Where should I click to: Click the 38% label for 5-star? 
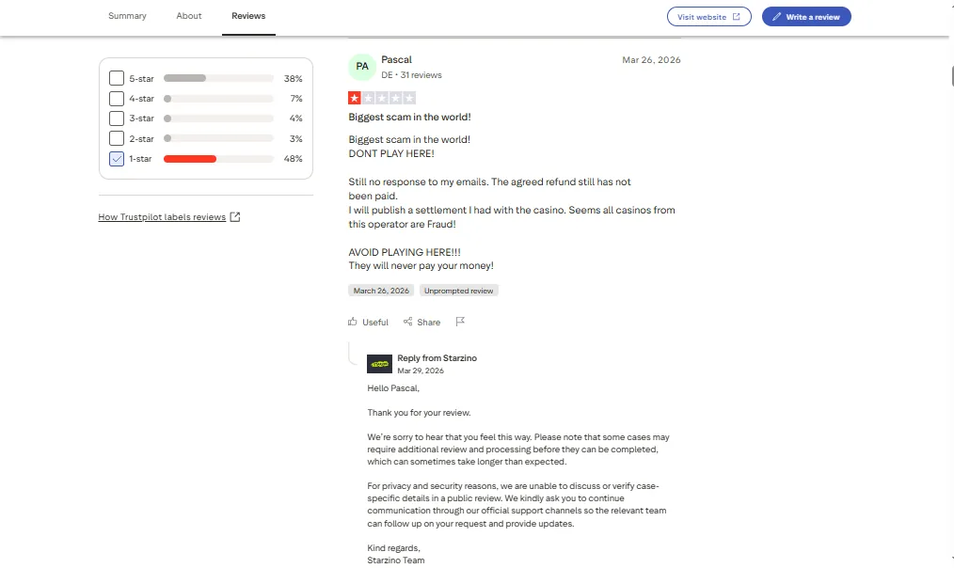294,78
